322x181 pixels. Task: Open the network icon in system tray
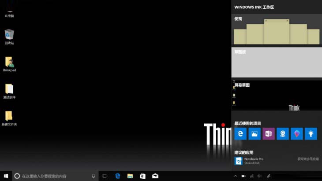click(251, 176)
